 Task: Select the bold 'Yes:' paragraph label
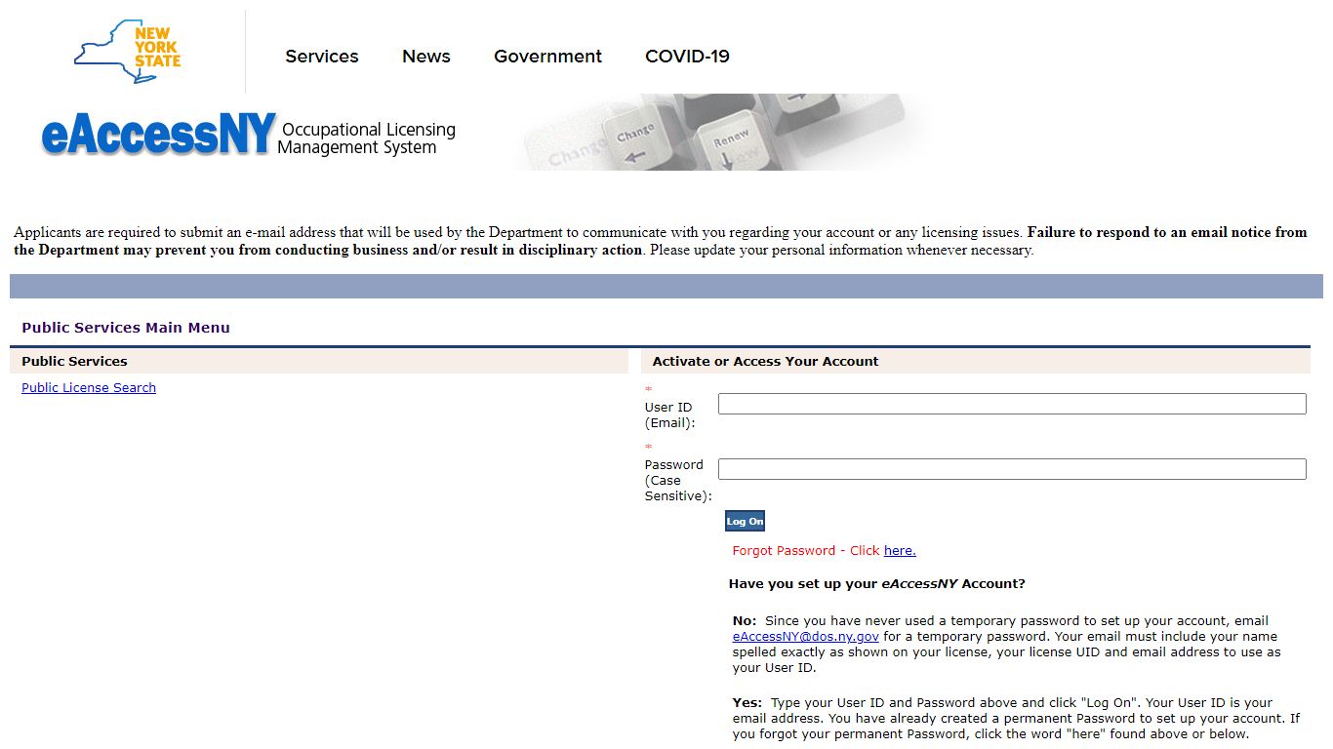(x=747, y=702)
